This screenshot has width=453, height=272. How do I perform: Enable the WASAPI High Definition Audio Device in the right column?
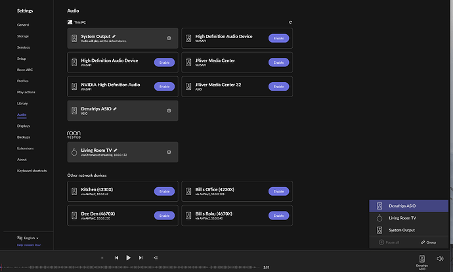point(278,38)
